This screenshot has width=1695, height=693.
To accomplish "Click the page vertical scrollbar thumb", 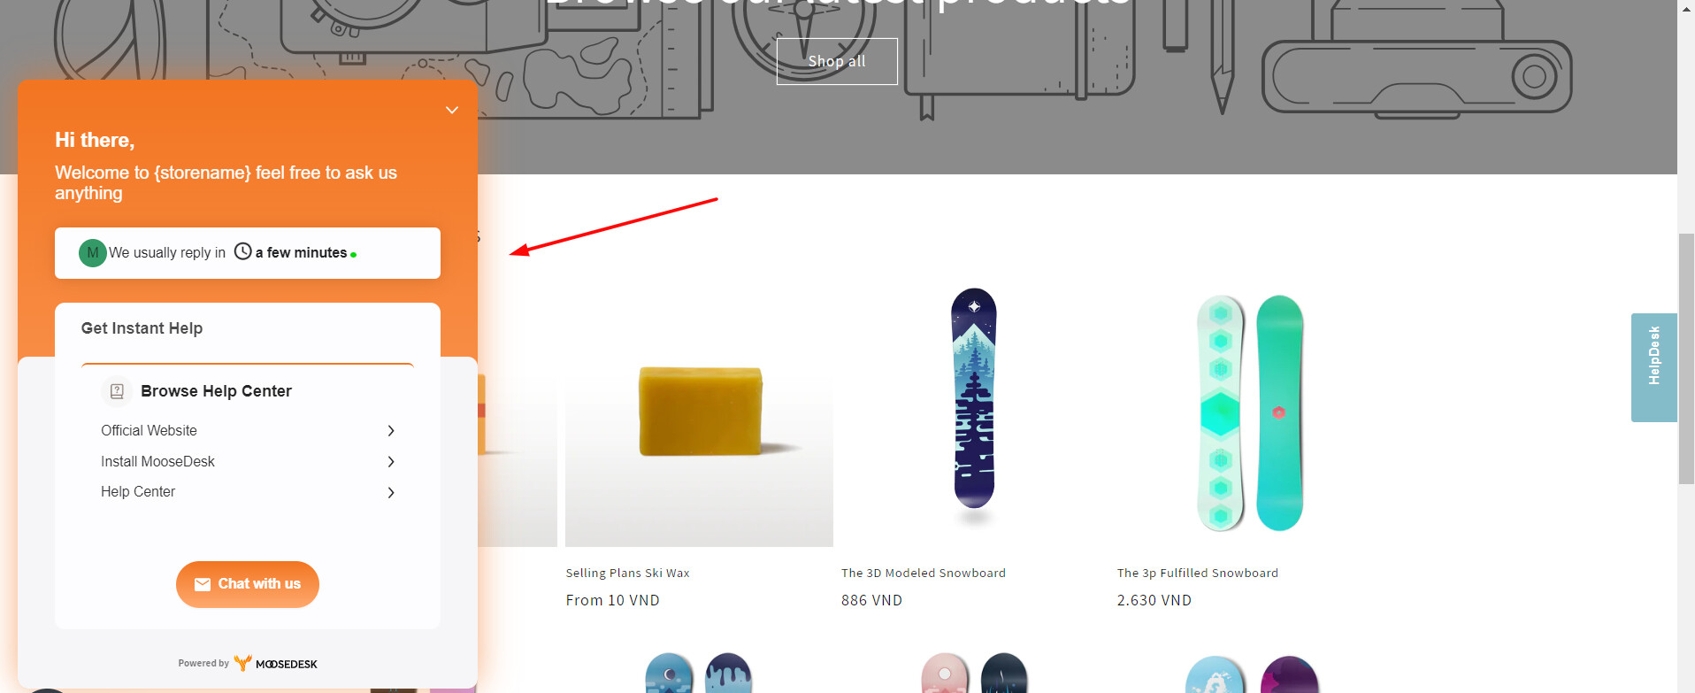I will 1686,358.
